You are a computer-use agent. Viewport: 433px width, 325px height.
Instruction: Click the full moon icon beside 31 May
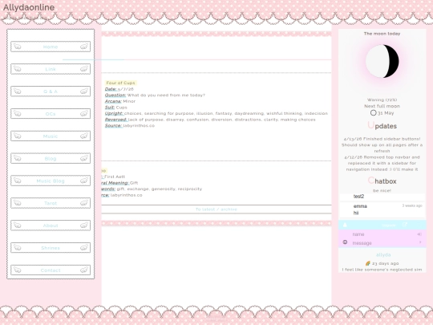(374, 113)
